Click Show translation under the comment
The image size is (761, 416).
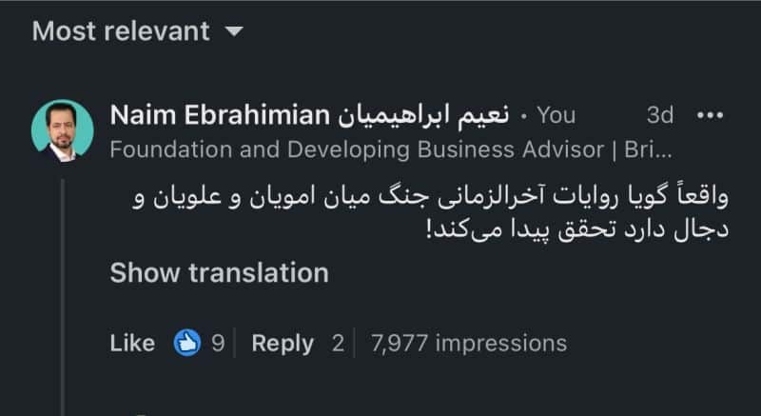220,273
